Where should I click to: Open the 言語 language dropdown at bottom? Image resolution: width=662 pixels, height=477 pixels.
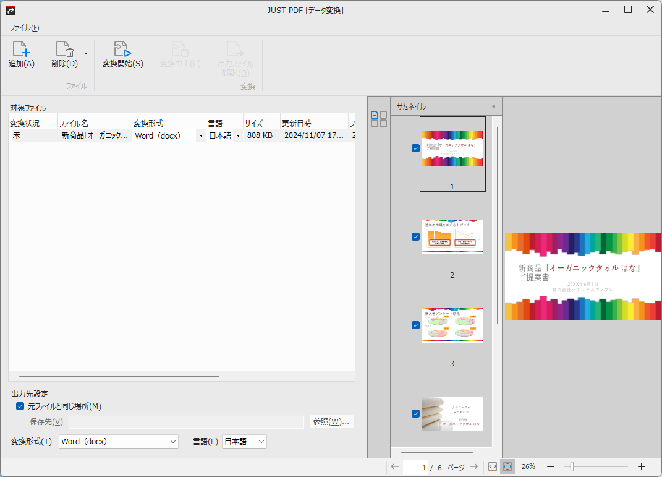(x=244, y=442)
